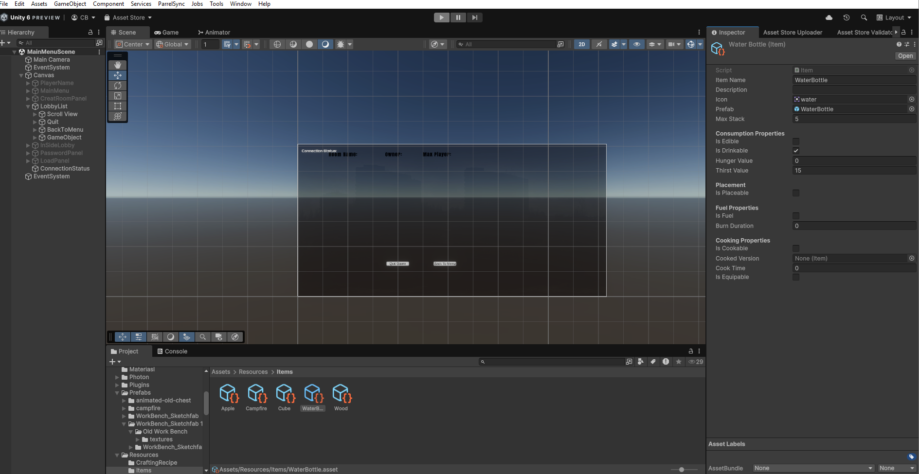Open the Assets menu

click(39, 4)
